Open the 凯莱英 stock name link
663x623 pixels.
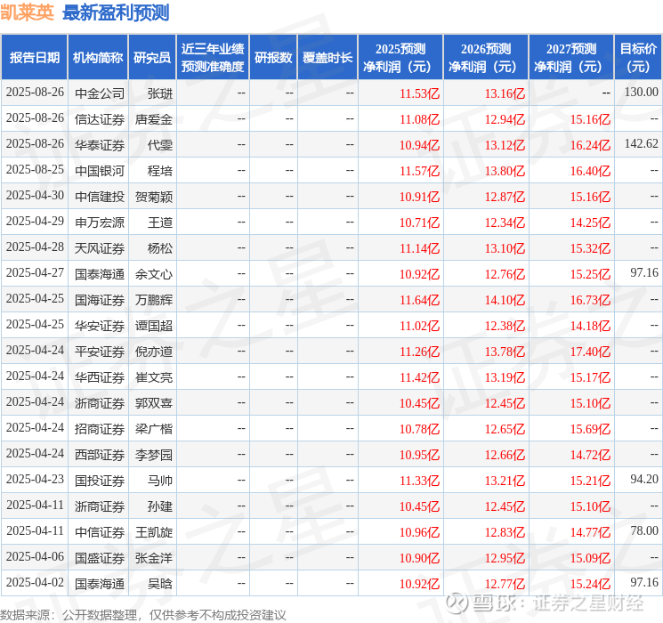(x=27, y=12)
